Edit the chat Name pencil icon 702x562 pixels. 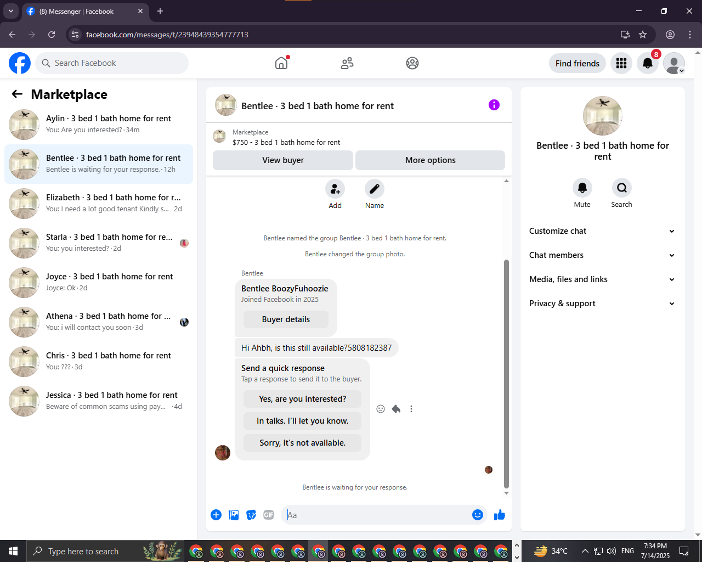click(375, 189)
